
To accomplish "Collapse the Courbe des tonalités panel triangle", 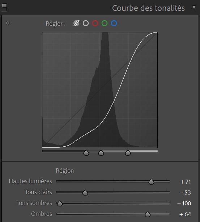I will (194, 7).
